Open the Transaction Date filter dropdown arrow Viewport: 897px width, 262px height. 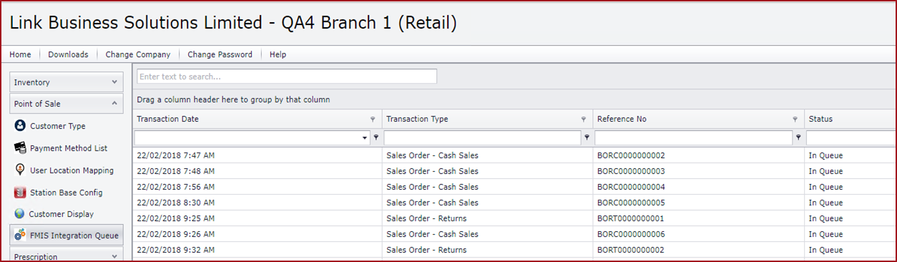[x=365, y=137]
